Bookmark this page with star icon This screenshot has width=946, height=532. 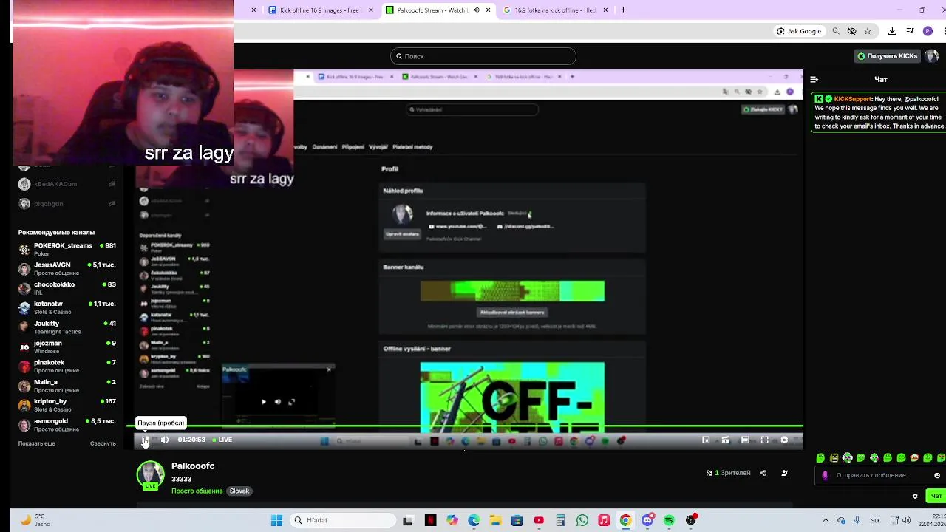click(x=868, y=31)
